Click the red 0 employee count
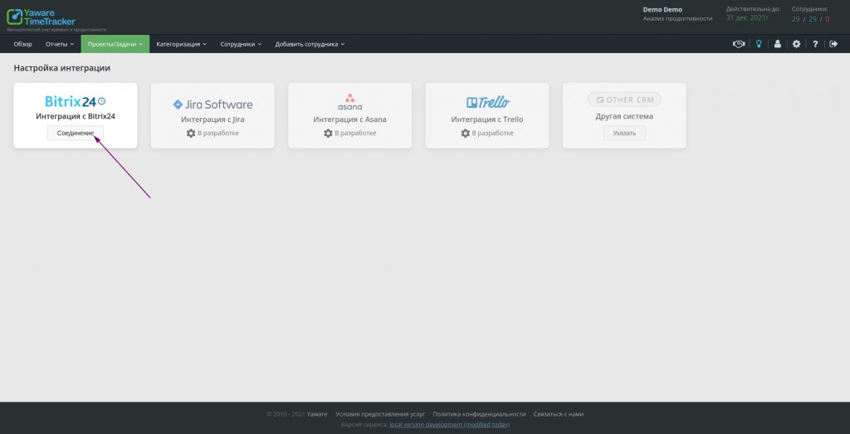The height and width of the screenshot is (434, 850). coord(828,19)
